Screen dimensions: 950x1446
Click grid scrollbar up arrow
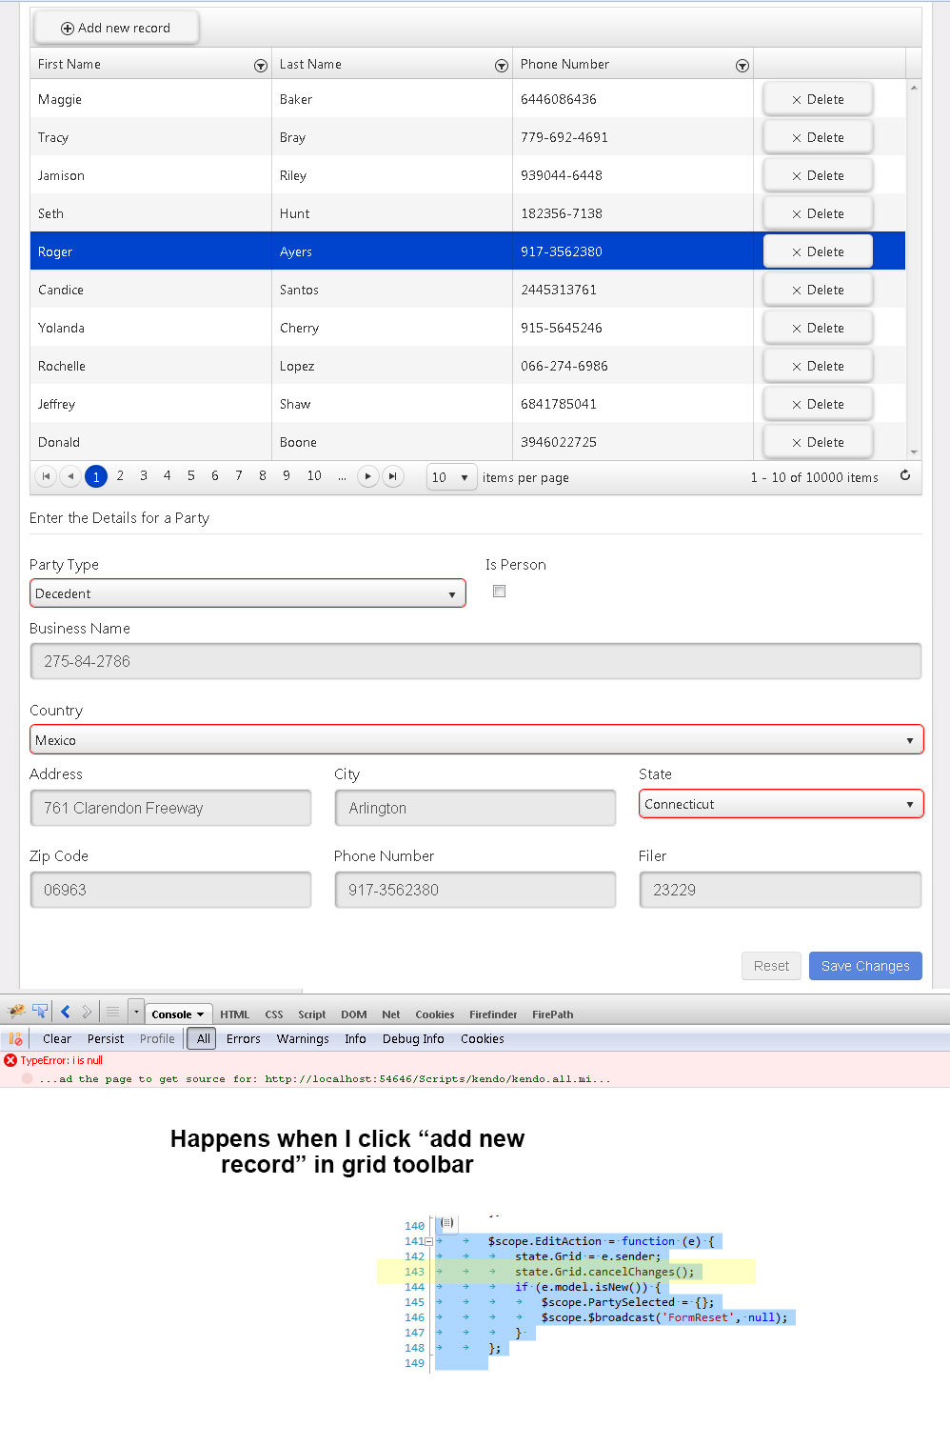tap(914, 88)
